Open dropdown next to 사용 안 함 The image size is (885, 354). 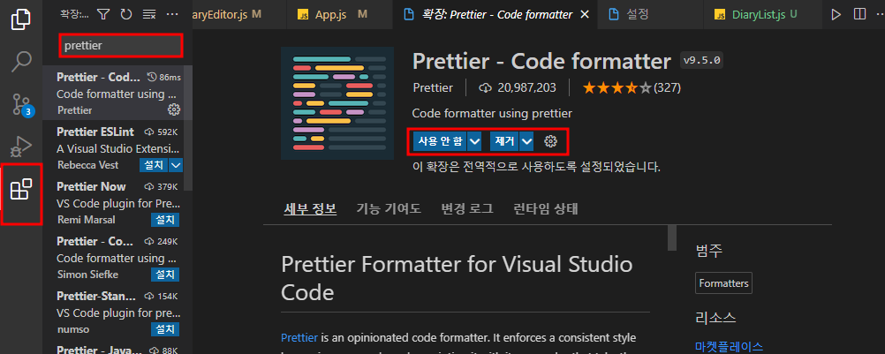(x=474, y=141)
